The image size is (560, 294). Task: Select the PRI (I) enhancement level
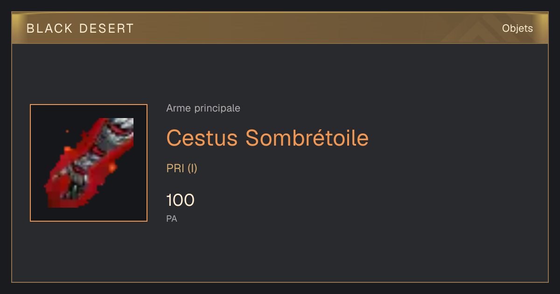[182, 168]
